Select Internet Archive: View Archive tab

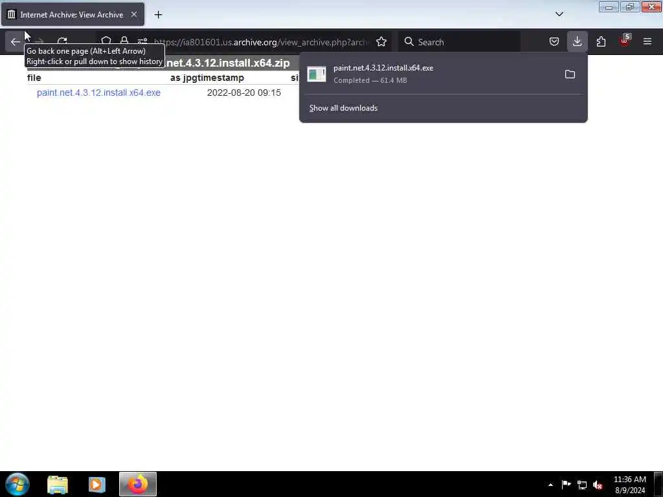pyautogui.click(x=73, y=14)
